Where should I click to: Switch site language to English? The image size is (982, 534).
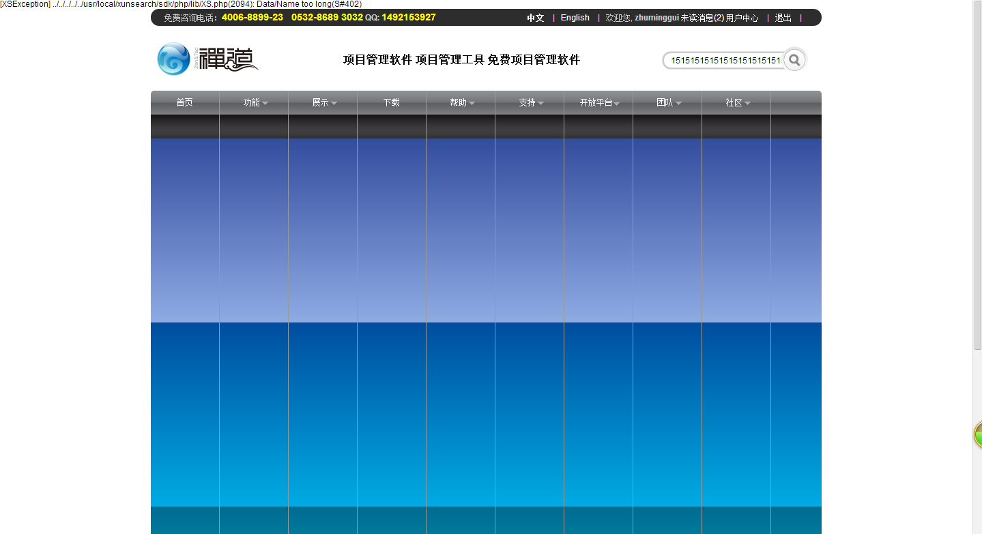[x=575, y=18]
